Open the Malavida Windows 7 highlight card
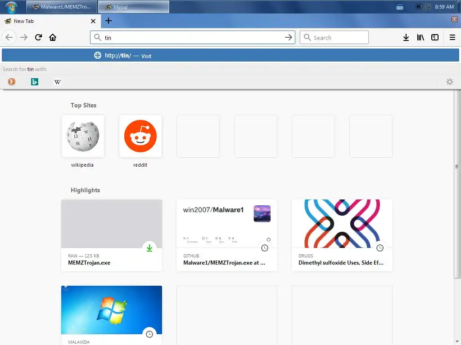The width and height of the screenshot is (461, 345). (x=112, y=315)
